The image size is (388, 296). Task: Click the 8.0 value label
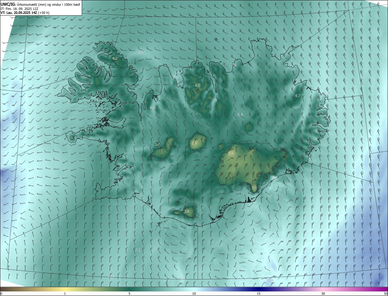click(x=152, y=108)
